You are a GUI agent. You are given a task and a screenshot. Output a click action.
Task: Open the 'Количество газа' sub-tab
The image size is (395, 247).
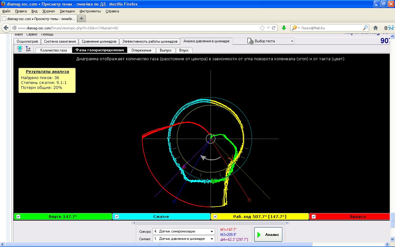[x=53, y=50]
